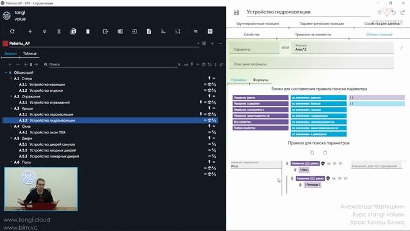410x231 pixels.
Task: Click the copy icon under Правила для поиска параметров
Action: click(312, 153)
